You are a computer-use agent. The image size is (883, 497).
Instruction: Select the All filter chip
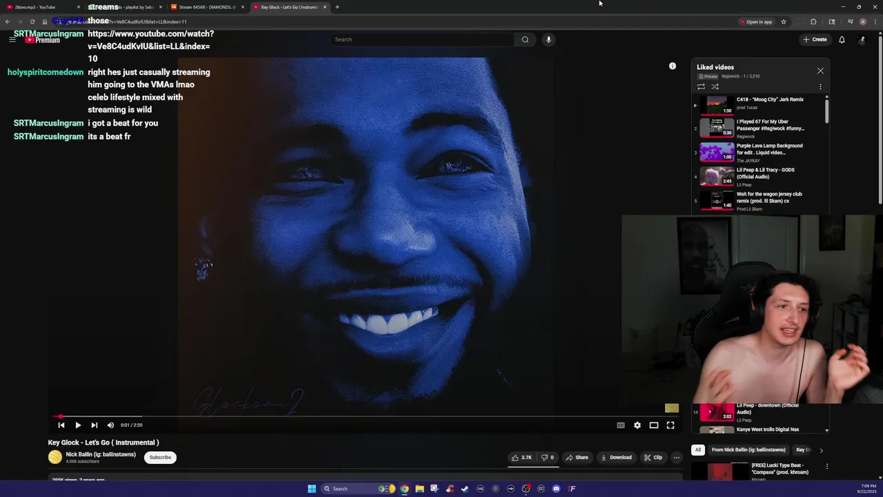[x=698, y=450]
